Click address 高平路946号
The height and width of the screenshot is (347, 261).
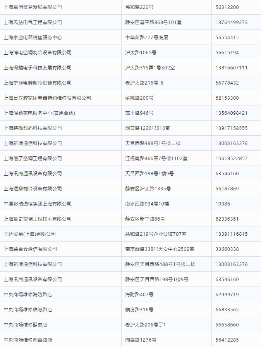[139, 113]
